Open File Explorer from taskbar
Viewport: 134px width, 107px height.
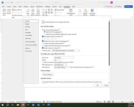[18, 105]
